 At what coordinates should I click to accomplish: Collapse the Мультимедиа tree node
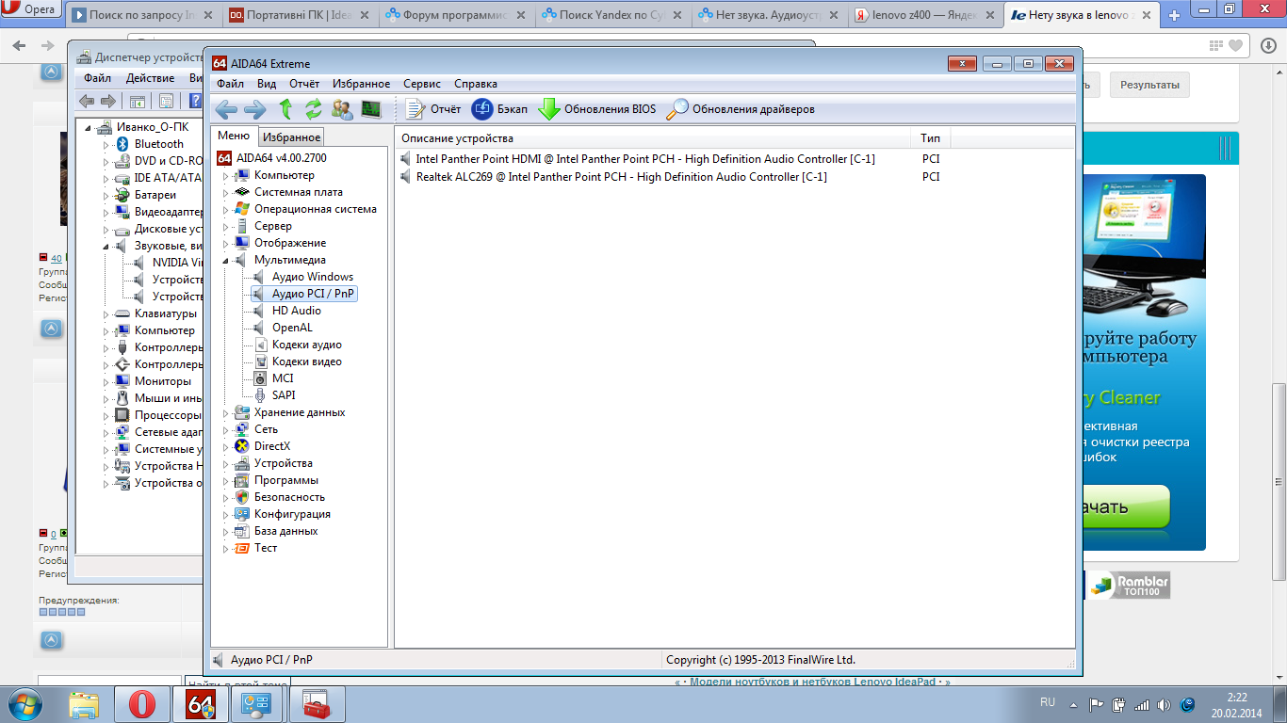(226, 261)
